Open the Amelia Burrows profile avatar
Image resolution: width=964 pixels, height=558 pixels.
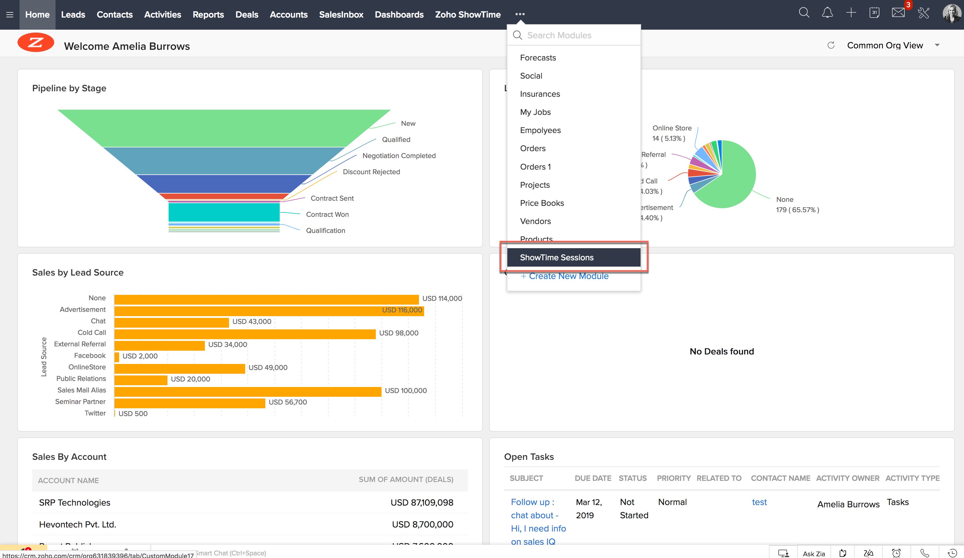(951, 14)
